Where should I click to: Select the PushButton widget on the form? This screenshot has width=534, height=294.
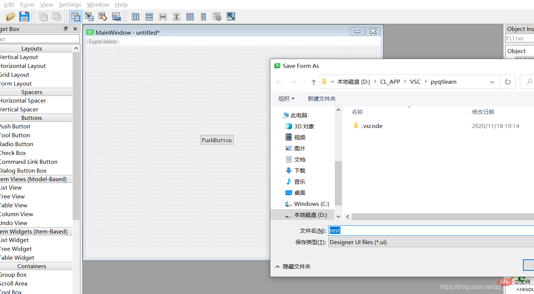(x=217, y=140)
